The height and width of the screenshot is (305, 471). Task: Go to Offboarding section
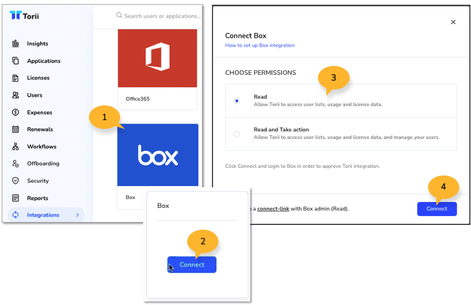point(43,164)
